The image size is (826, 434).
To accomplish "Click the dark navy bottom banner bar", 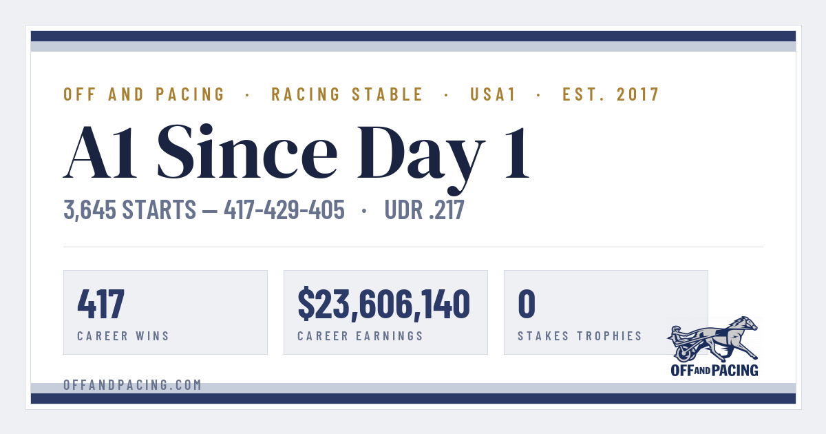I will (413, 398).
